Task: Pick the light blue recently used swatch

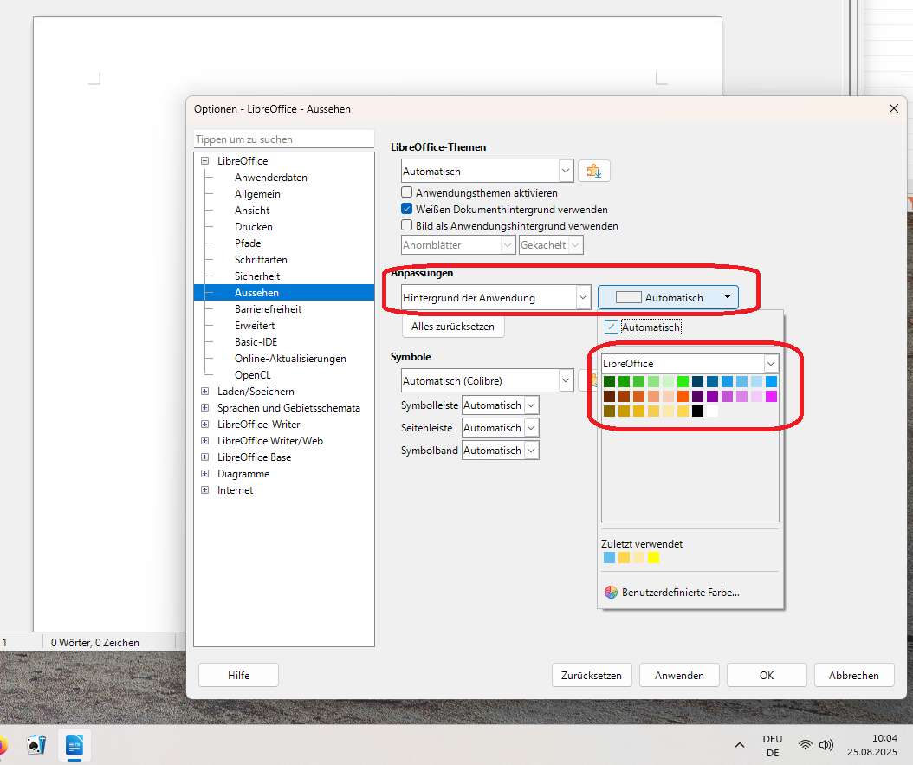Action: pyautogui.click(x=609, y=558)
